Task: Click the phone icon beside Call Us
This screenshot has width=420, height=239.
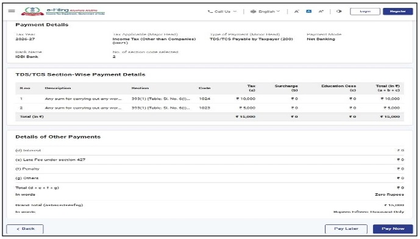Action: tap(210, 12)
